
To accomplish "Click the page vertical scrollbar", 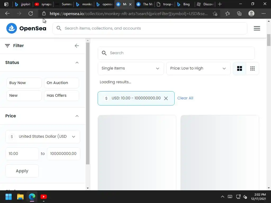I will click(x=269, y=40).
